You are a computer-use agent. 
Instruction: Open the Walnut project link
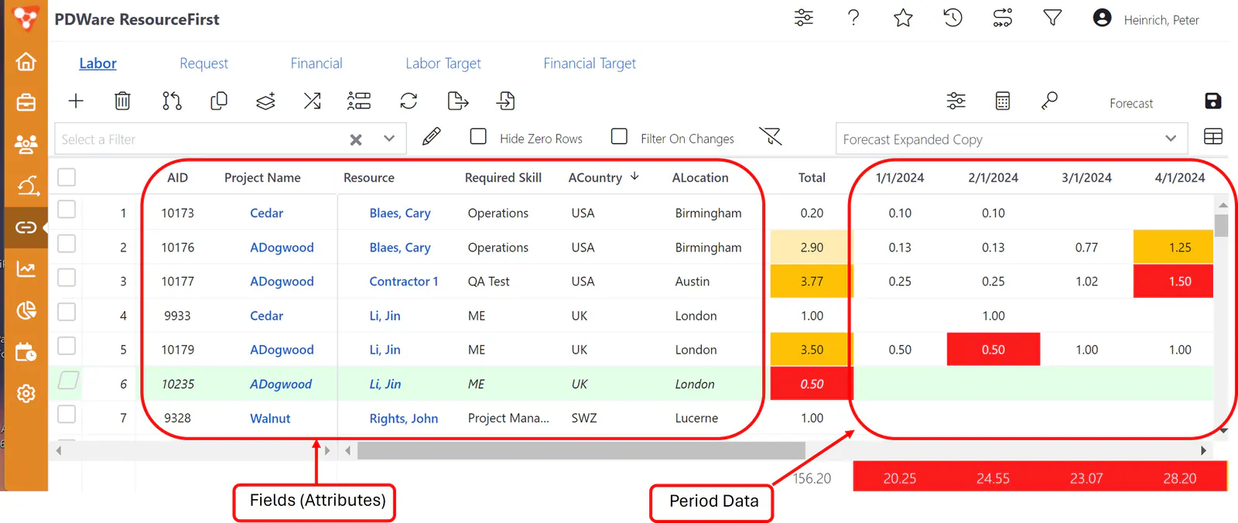pyautogui.click(x=270, y=418)
